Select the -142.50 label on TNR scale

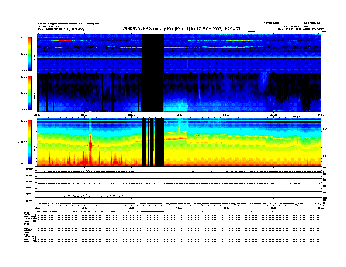[x=23, y=142]
